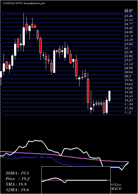Click the 18.58 price axis label

pos(129,96)
